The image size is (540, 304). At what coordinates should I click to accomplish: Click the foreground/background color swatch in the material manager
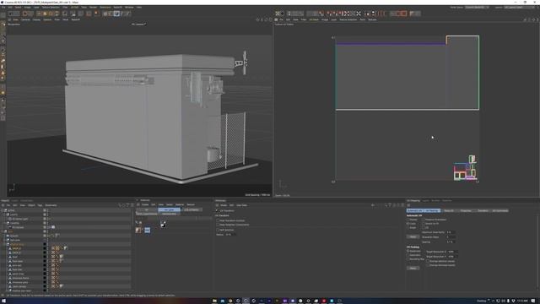tap(163, 225)
